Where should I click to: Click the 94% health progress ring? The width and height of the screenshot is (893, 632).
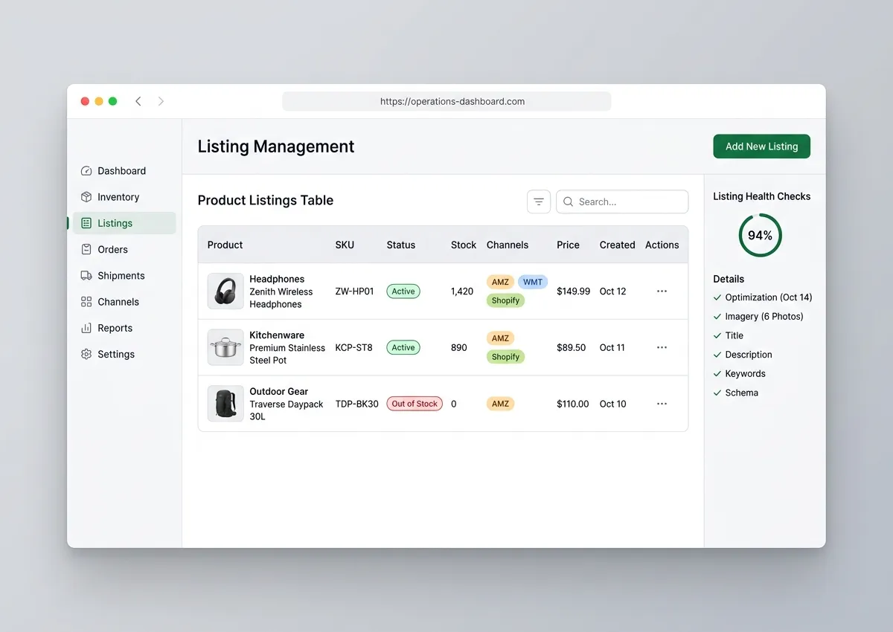tap(760, 236)
